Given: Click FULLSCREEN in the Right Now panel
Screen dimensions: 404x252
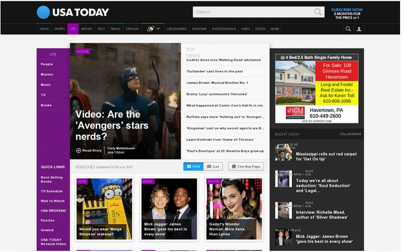Looking at the screenshot, I should click(x=350, y=134).
